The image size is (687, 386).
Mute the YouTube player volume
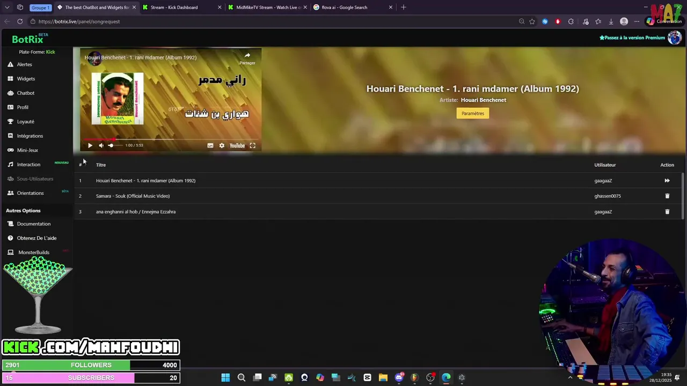tap(101, 145)
